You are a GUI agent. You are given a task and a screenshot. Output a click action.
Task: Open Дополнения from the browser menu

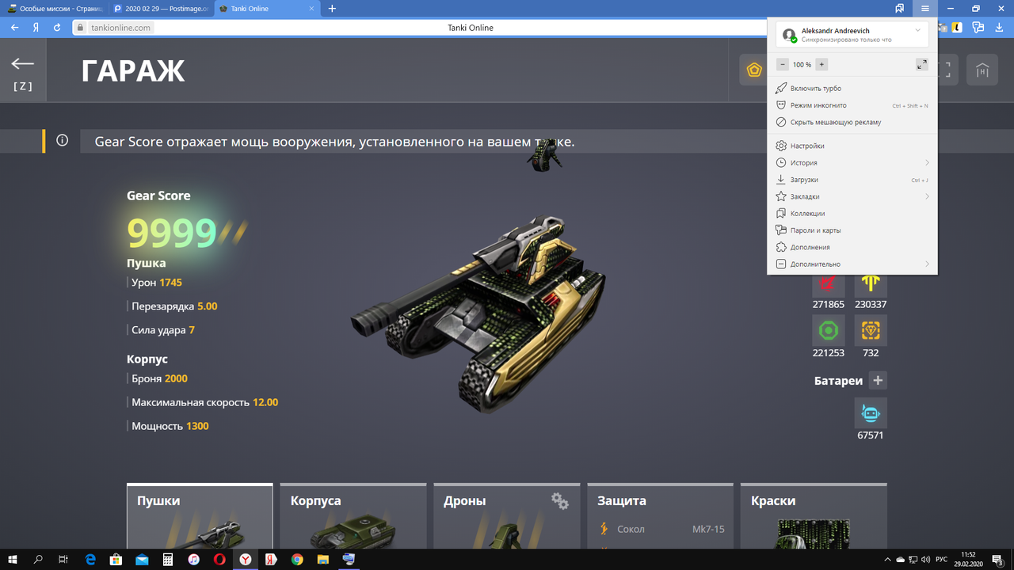tap(852, 248)
